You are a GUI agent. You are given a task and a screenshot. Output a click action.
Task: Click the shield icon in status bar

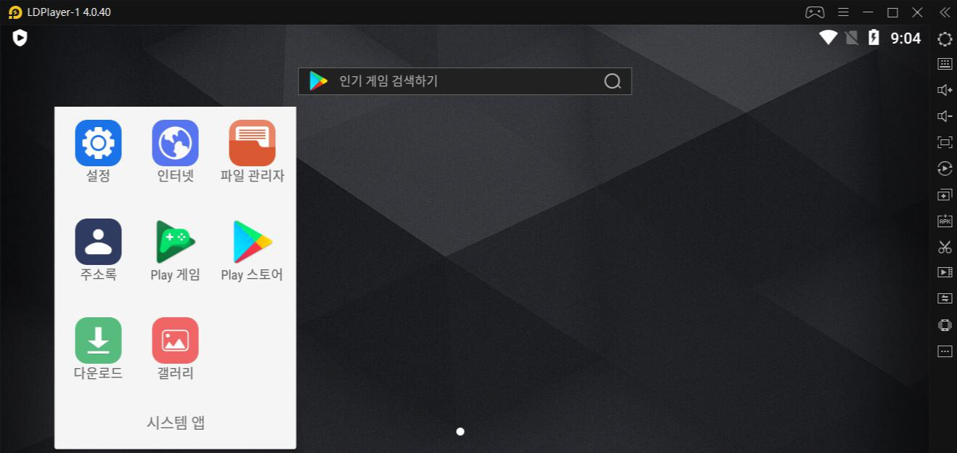tap(20, 38)
